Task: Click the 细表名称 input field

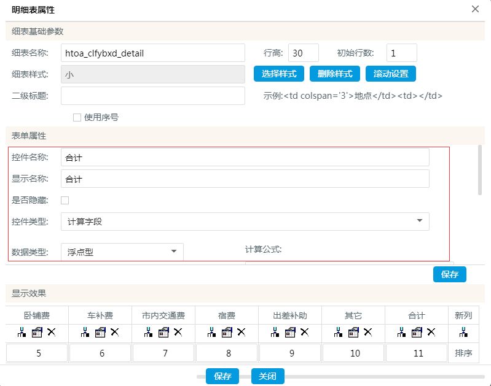Action: pos(153,53)
